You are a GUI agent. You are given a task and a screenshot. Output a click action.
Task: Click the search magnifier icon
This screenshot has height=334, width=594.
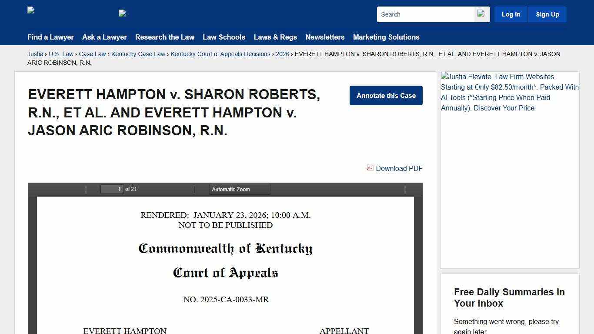[x=481, y=14]
